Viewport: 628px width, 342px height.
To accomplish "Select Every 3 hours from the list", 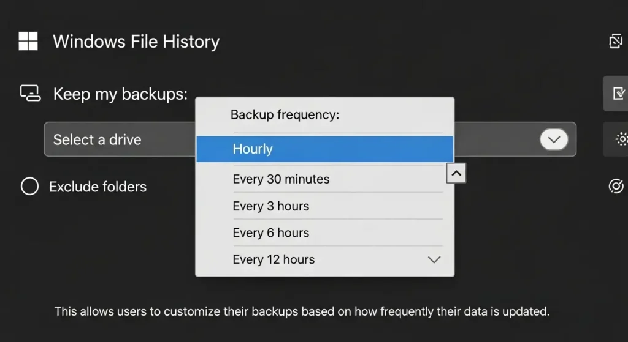I will 325,206.
